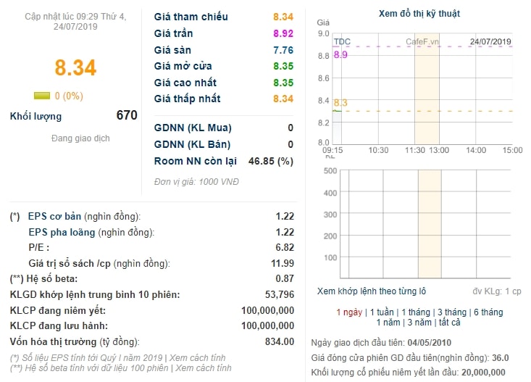Open the Xem đồ thị kỹ thuật link
Image resolution: width=531 pixels, height=382 pixels.
point(419,14)
